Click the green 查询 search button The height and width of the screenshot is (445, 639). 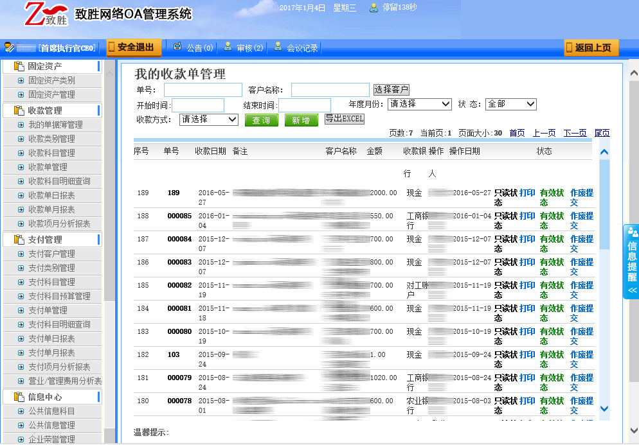(261, 120)
